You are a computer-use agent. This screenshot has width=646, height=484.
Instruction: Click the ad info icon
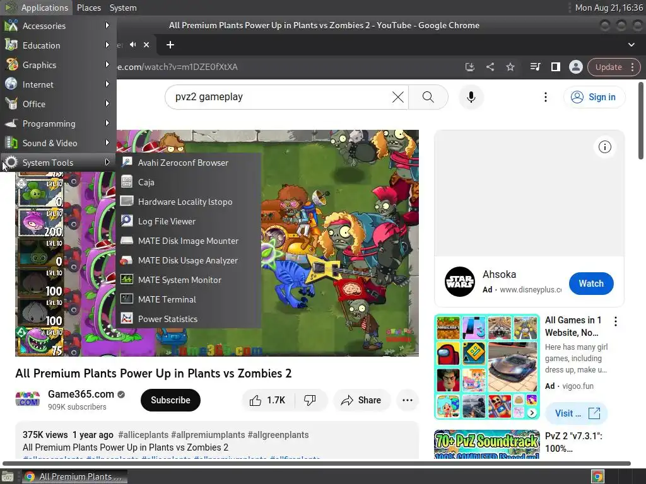pyautogui.click(x=604, y=147)
